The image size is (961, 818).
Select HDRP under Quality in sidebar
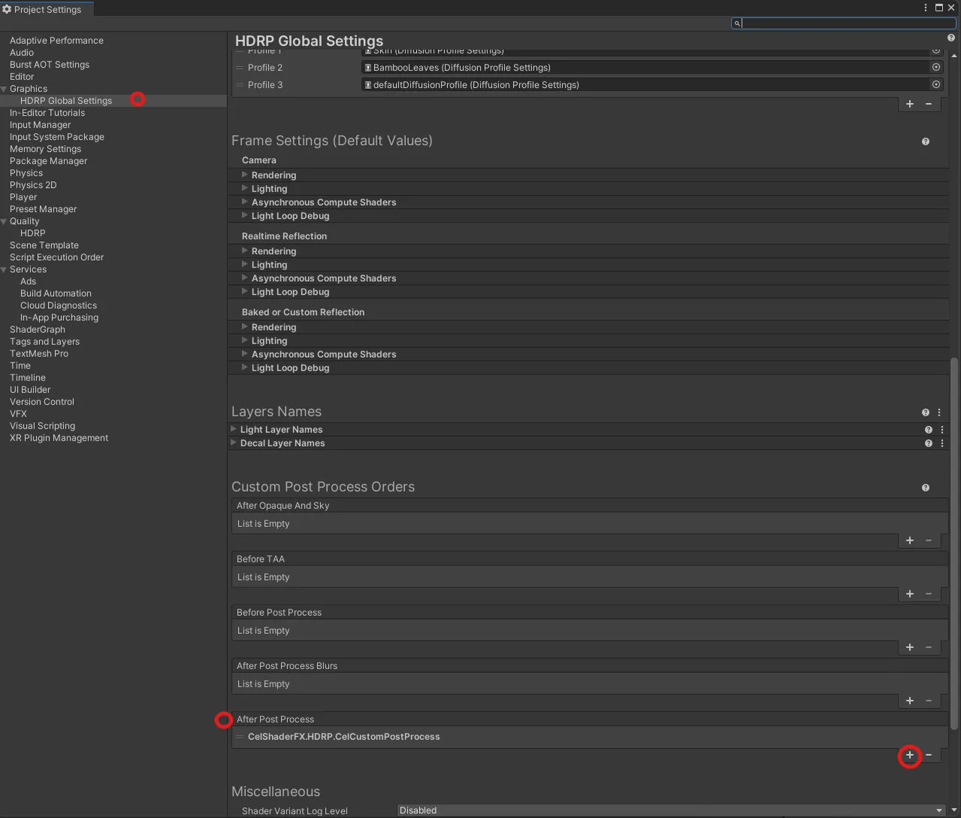33,233
